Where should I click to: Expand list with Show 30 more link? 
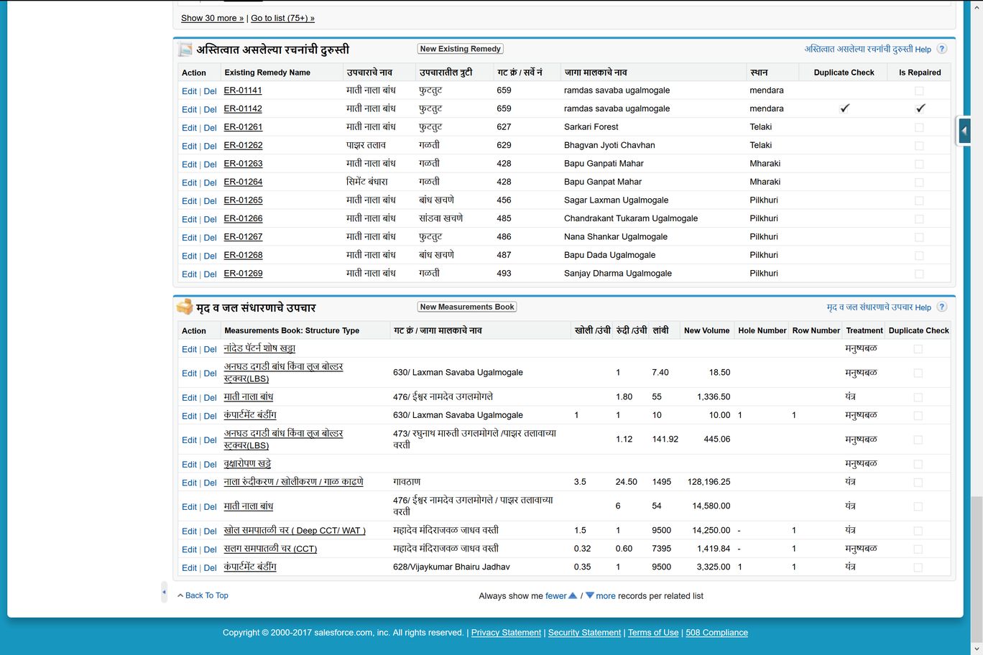[212, 18]
